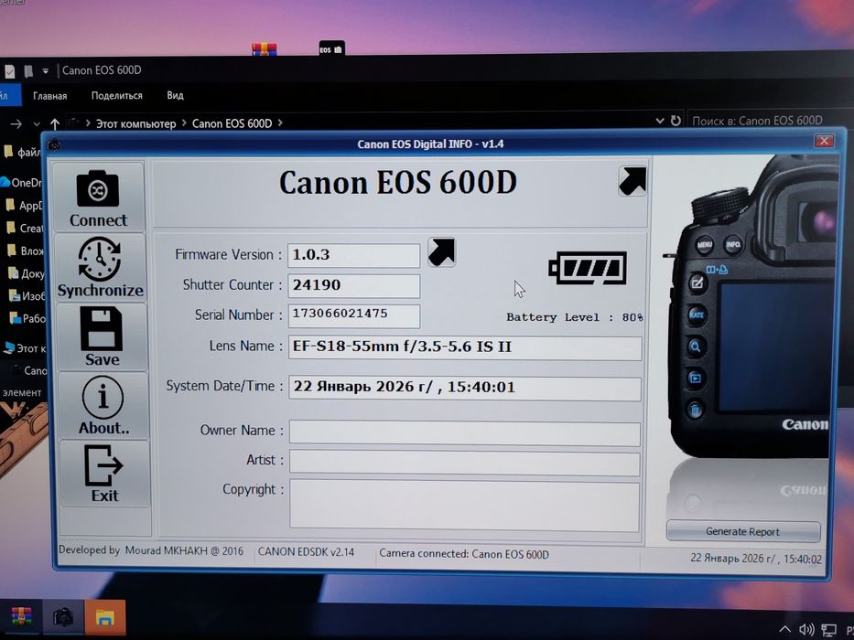Click the Lens Name field

click(x=465, y=347)
